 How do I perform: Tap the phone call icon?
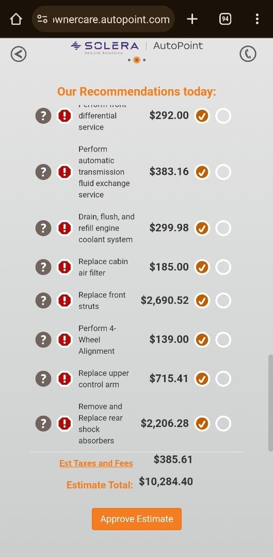point(248,54)
